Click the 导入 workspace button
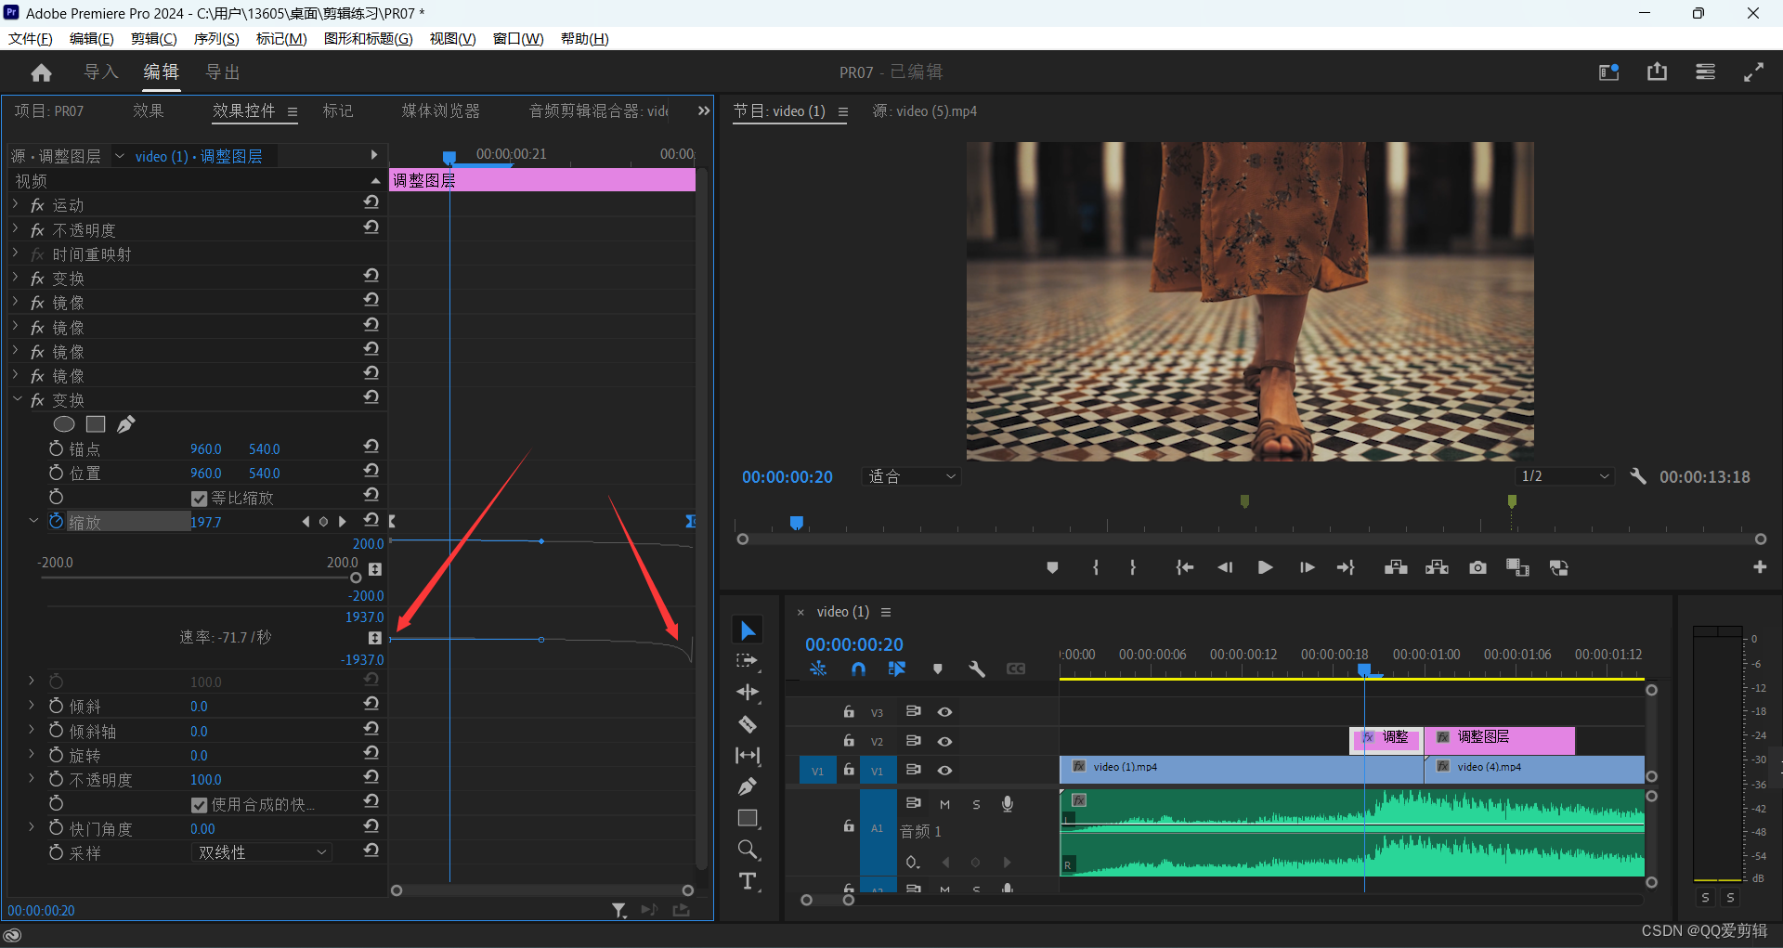Viewport: 1783px width, 948px height. coord(101,72)
